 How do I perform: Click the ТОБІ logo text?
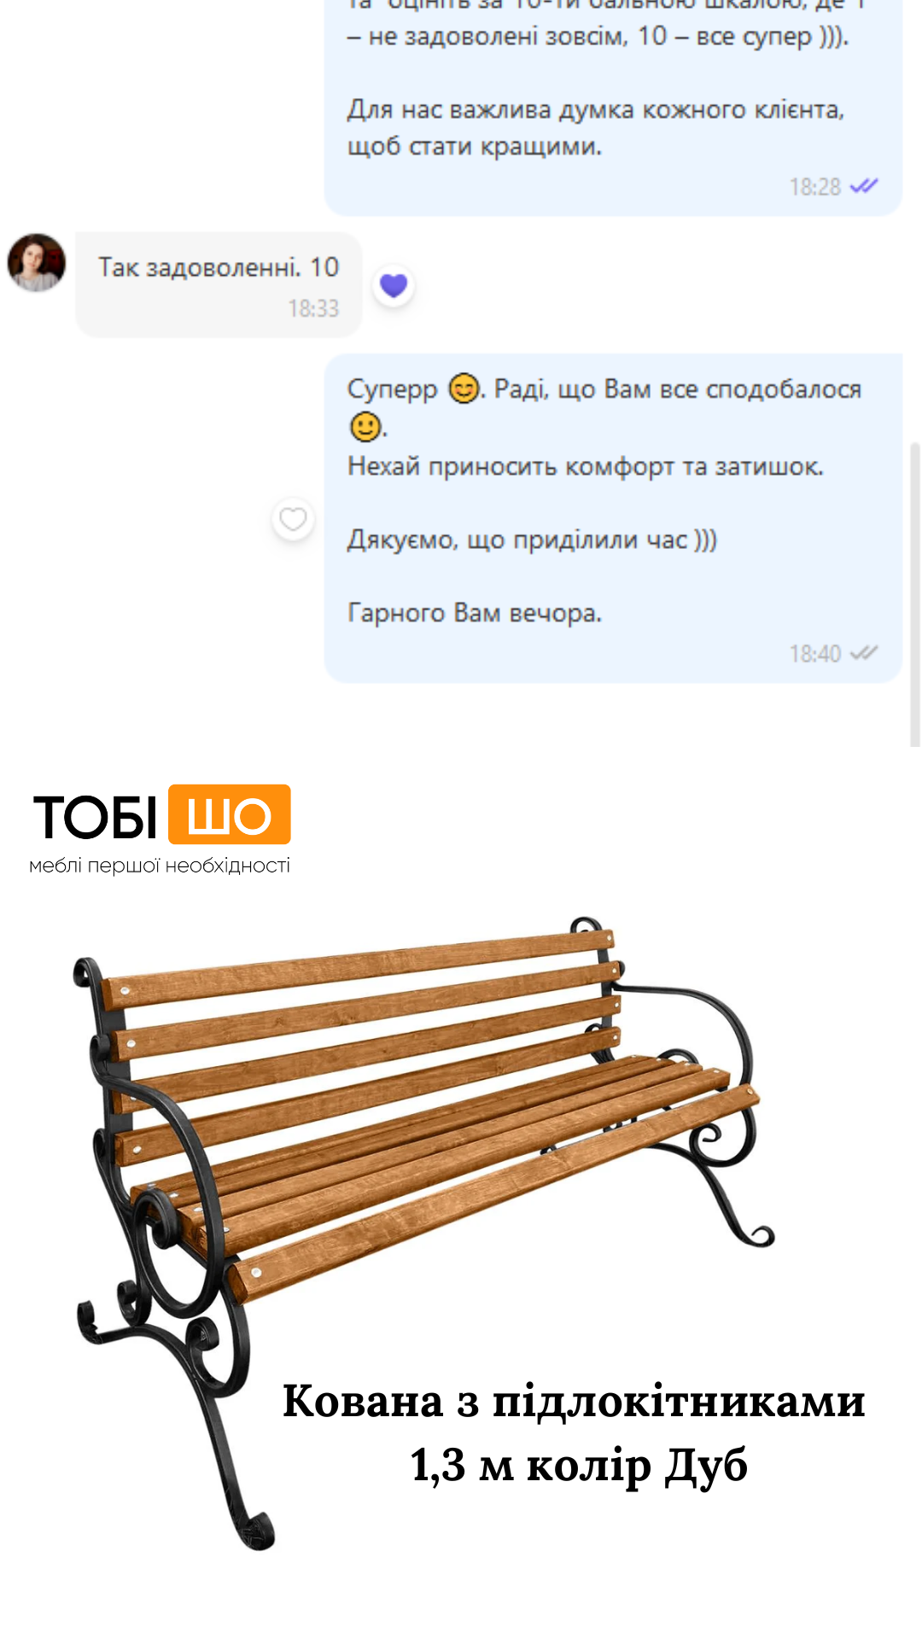click(x=95, y=817)
